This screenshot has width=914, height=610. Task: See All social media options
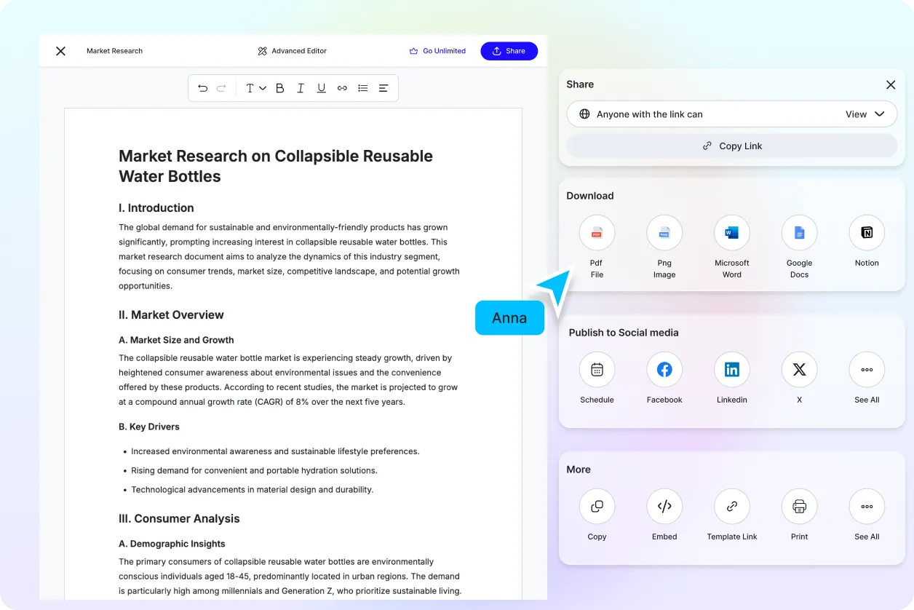866,370
